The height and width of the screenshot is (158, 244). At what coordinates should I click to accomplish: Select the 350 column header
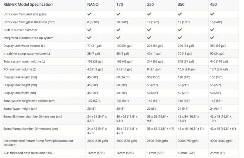pyautogui.click(x=181, y=5)
